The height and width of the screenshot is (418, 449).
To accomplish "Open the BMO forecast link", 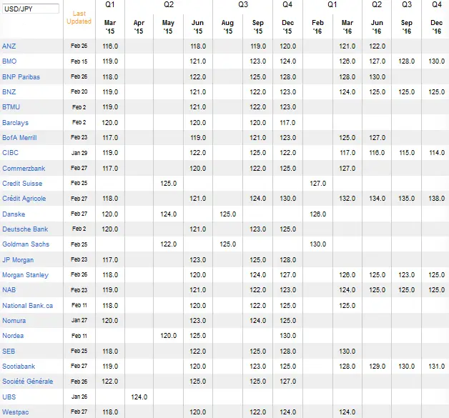I will point(9,61).
